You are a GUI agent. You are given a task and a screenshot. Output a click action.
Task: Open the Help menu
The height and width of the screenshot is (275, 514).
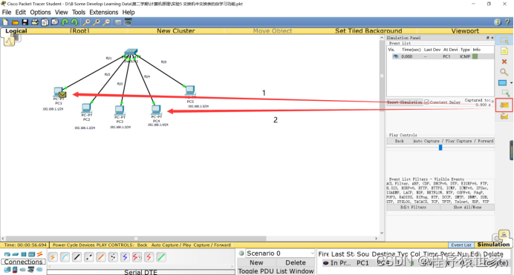(128, 12)
